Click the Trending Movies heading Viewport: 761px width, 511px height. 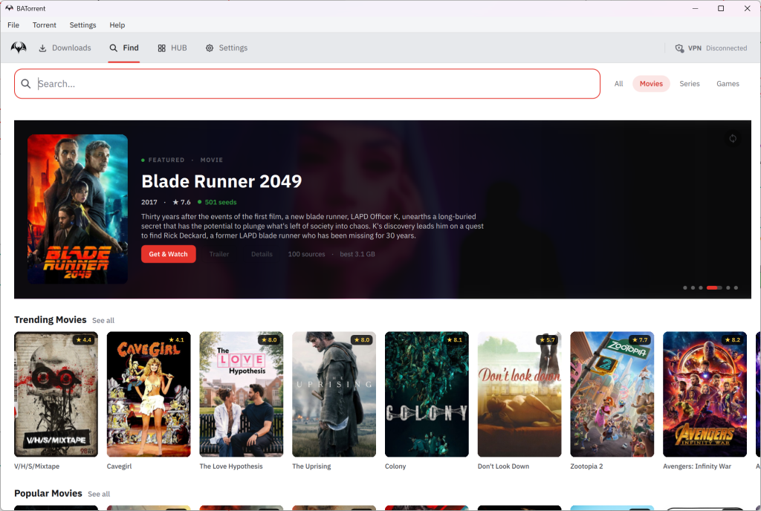(50, 320)
